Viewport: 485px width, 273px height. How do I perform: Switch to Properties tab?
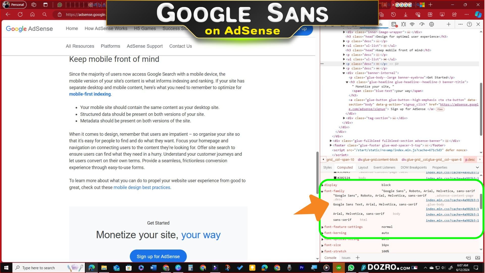point(440,167)
